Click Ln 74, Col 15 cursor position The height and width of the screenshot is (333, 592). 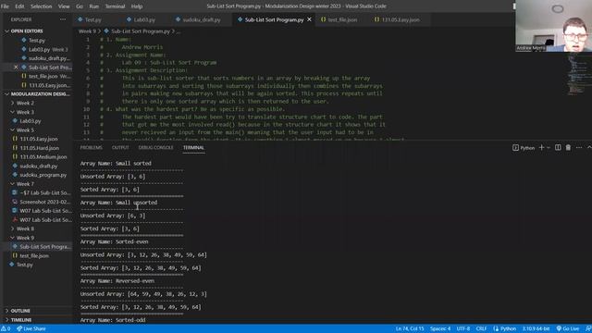410,329
